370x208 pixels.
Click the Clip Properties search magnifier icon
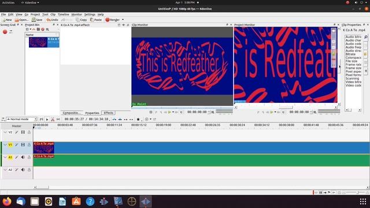coord(366,37)
